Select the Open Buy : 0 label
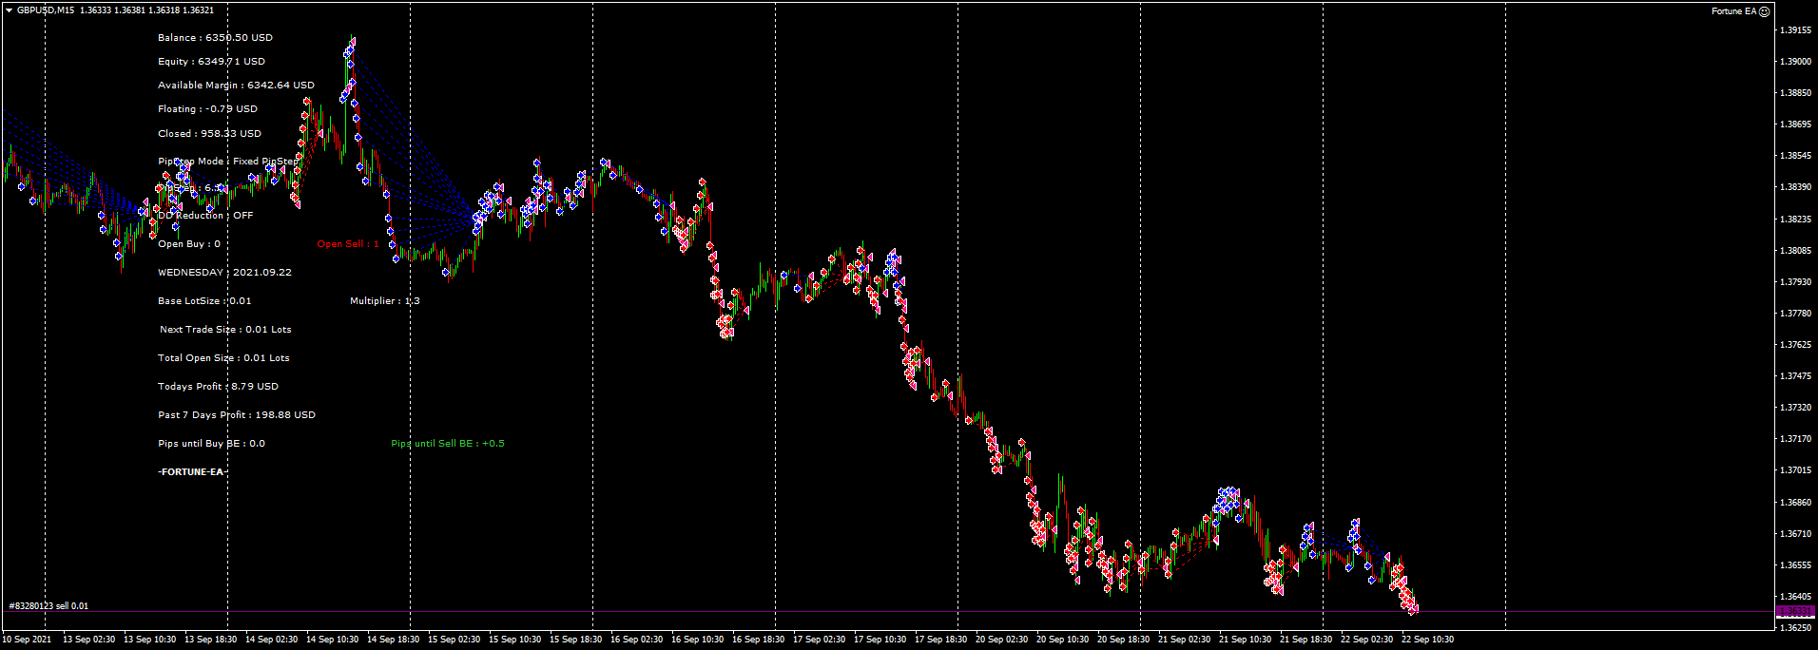Viewport: 1818px width, 650px height. 189,244
